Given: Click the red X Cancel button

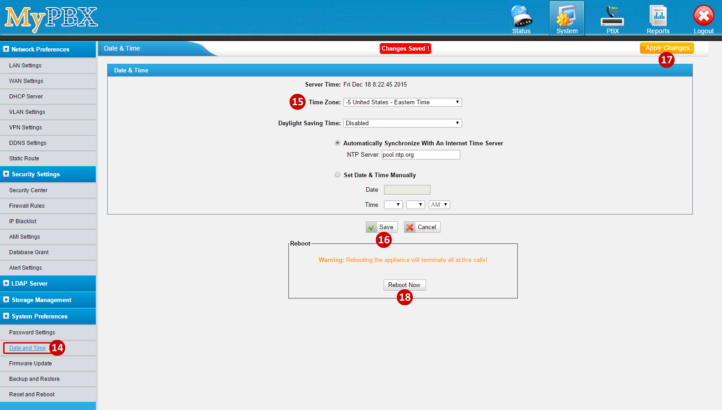Looking at the screenshot, I should 422,227.
